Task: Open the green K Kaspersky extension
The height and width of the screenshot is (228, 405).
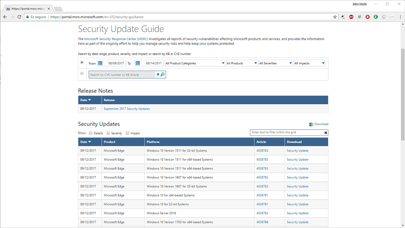Action: [376, 17]
